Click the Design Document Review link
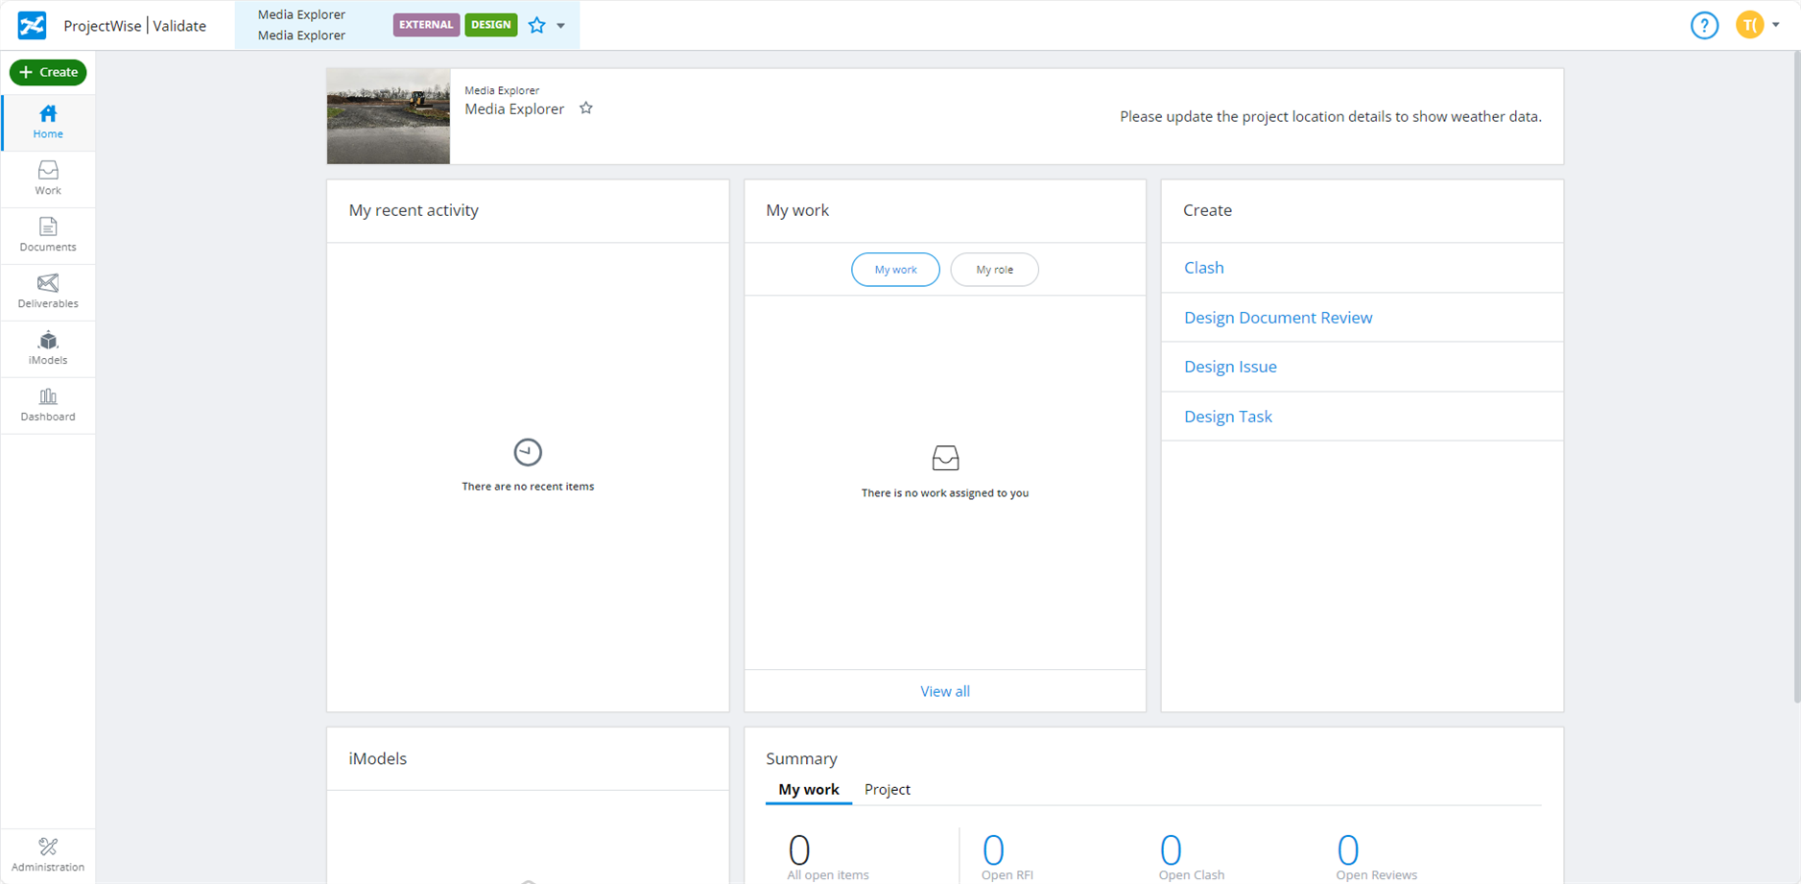The height and width of the screenshot is (884, 1801). pyautogui.click(x=1277, y=318)
